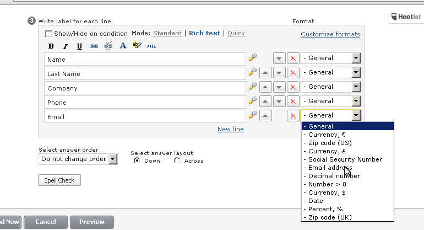Open wrench settings for the Name line
The image size is (424, 230).
click(x=253, y=57)
